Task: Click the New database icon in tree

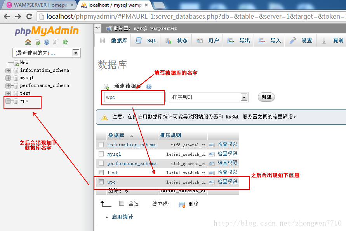Action: pos(16,63)
